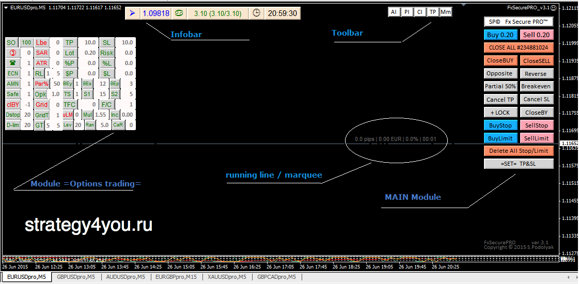
Task: Toggle the TP panel from toolbar
Action: pyautogui.click(x=433, y=12)
